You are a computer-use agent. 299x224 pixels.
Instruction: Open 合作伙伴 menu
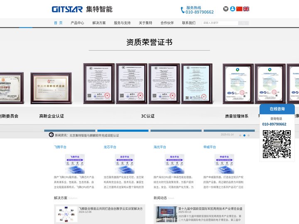point(167,23)
